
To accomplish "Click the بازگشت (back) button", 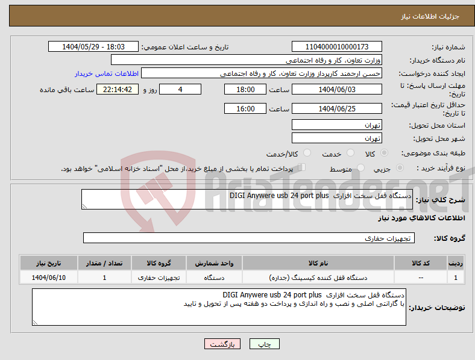I will (222, 344).
